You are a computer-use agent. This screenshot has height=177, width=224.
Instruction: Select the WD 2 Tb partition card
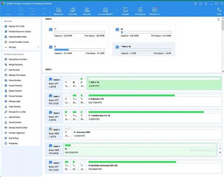[x=144, y=50]
